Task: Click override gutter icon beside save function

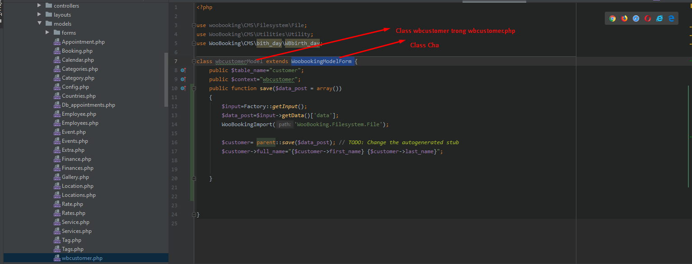Action: 183,88
